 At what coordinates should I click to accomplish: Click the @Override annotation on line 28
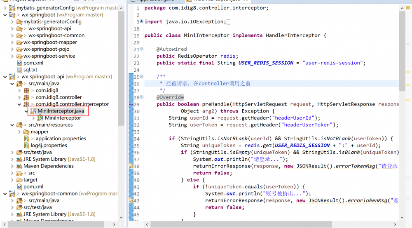point(170,97)
